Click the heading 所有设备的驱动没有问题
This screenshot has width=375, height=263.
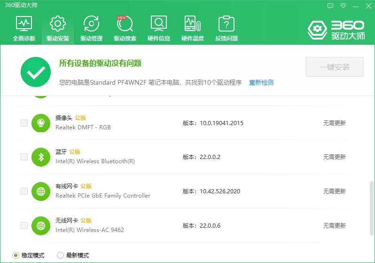click(101, 63)
